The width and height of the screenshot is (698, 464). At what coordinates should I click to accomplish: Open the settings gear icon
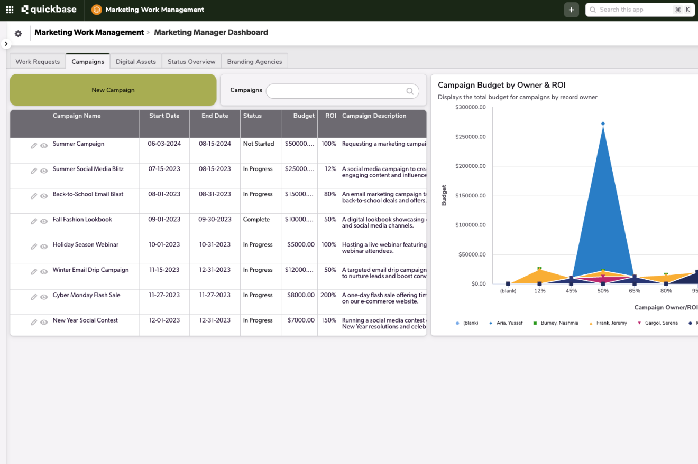pyautogui.click(x=18, y=34)
